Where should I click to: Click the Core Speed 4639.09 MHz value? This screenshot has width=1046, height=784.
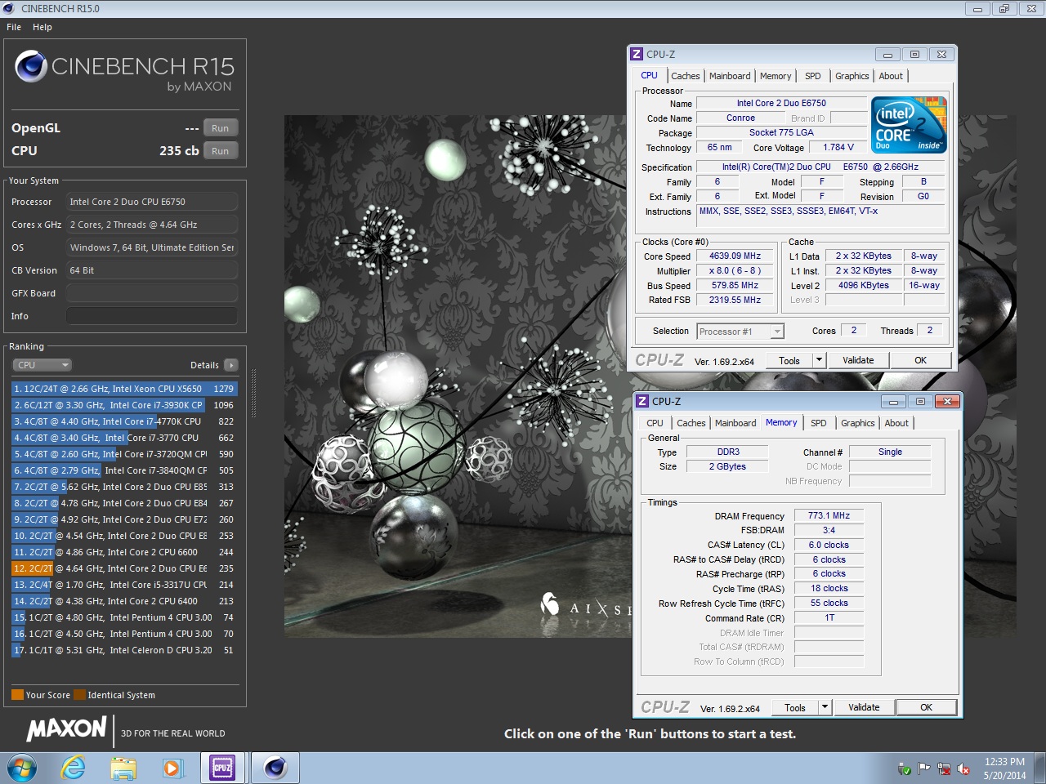735,256
